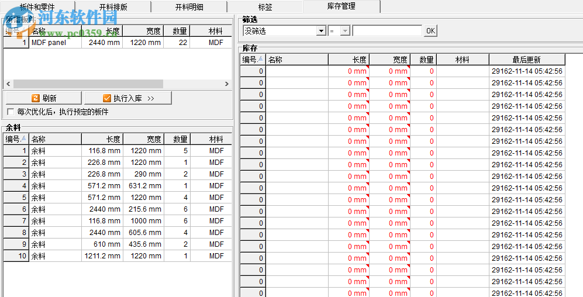Screen dimensions: 583x297
Task: Click the 605.6 mm width cell
Action: click(x=143, y=232)
